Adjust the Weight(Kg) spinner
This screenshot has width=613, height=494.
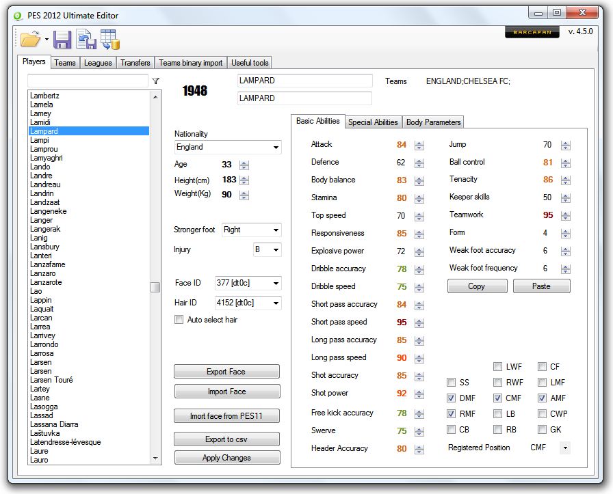244,195
